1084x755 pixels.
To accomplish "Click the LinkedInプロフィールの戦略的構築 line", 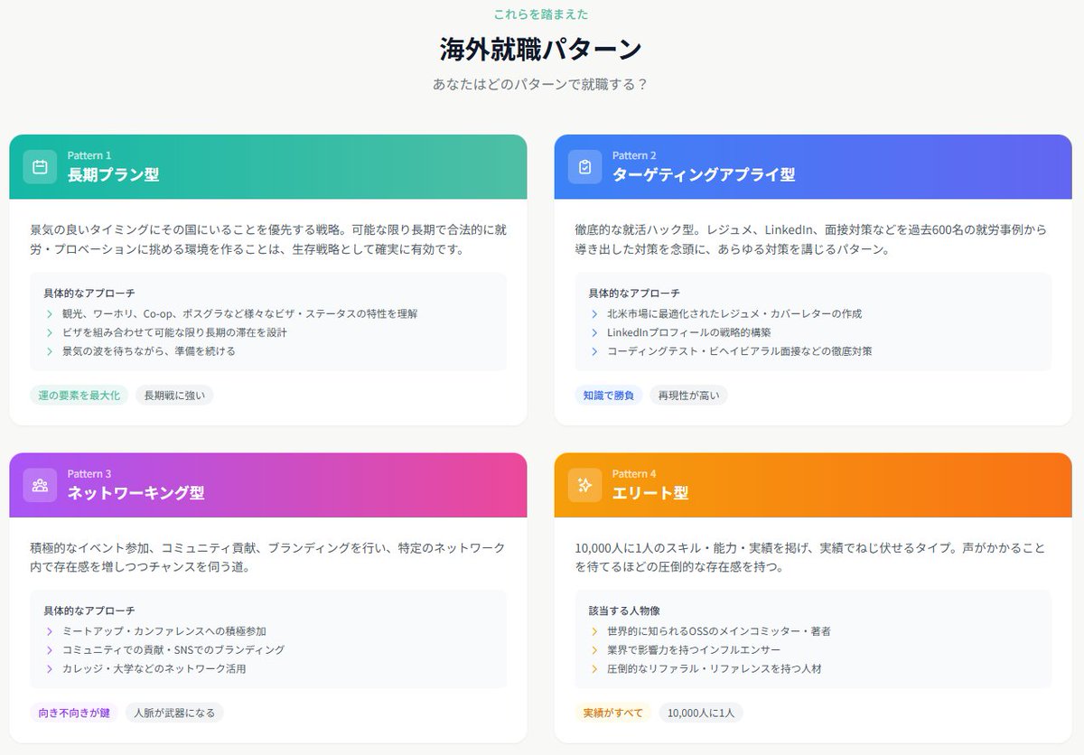I will tap(690, 332).
